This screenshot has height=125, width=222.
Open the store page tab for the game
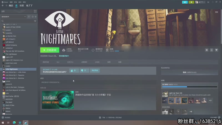pyautogui.click(x=46, y=62)
